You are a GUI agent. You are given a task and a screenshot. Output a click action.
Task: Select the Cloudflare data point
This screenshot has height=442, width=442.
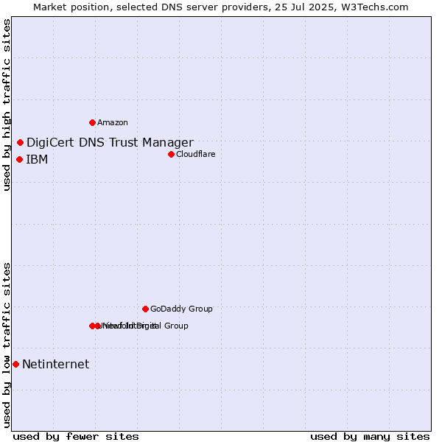click(x=171, y=154)
